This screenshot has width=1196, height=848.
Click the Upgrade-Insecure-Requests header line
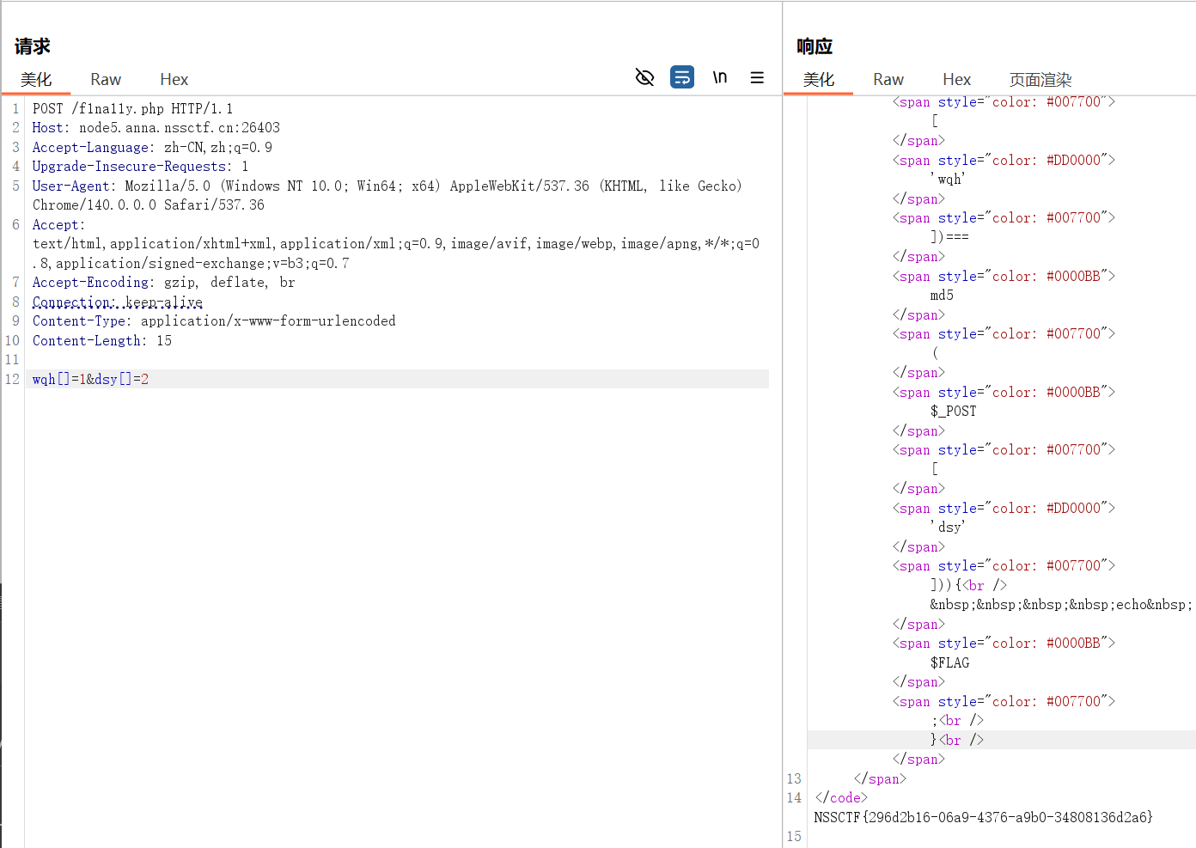(140, 166)
